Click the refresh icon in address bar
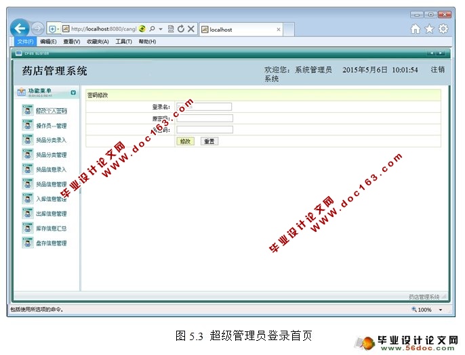465x355 pixels. (x=181, y=28)
